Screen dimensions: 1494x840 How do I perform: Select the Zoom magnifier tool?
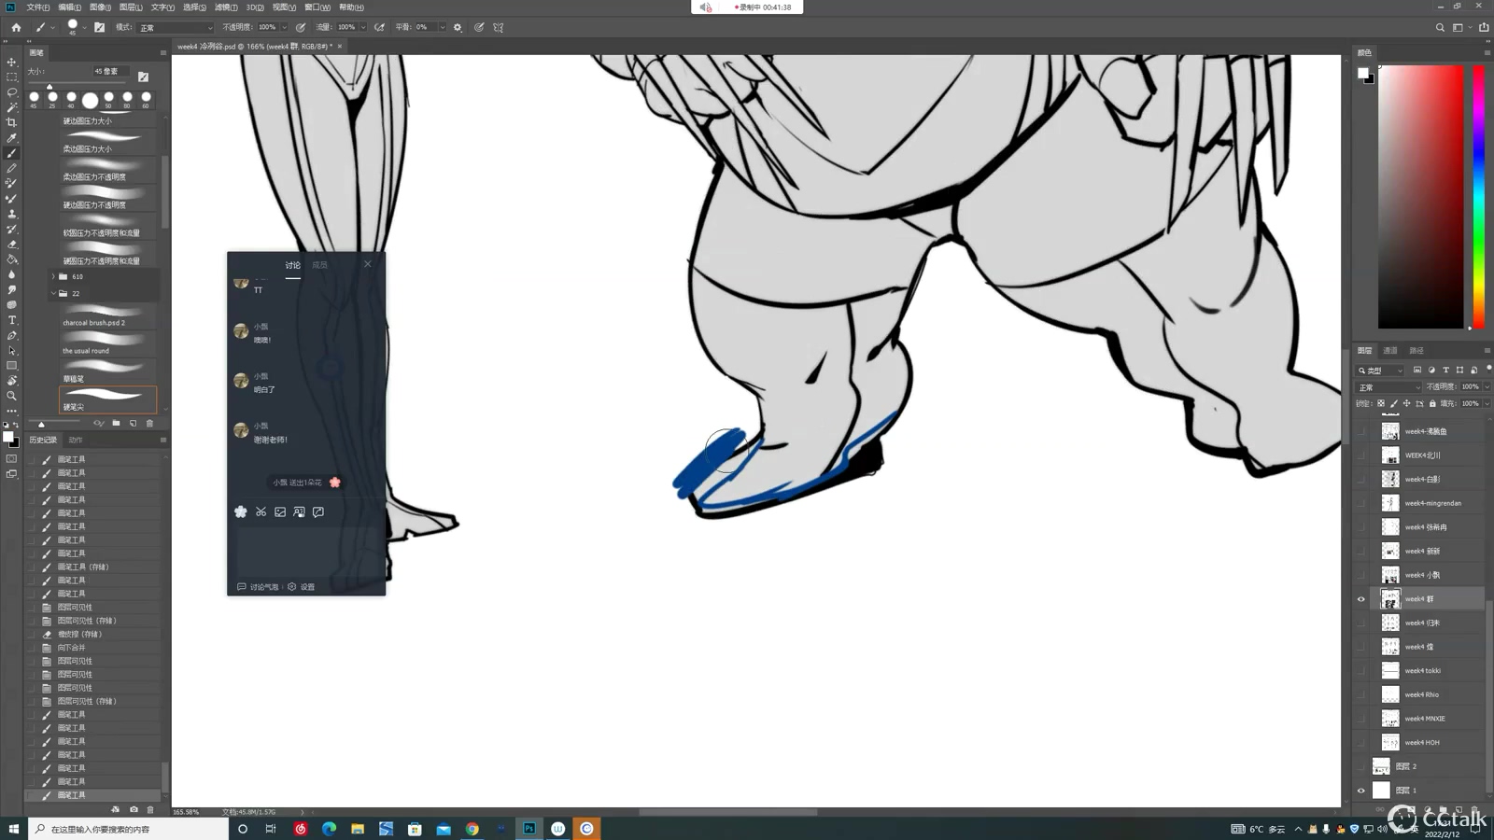click(x=12, y=396)
